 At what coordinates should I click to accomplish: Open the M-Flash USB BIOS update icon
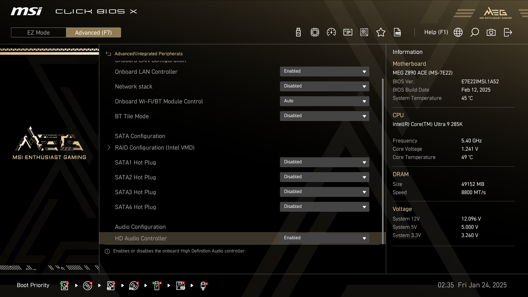click(x=298, y=32)
